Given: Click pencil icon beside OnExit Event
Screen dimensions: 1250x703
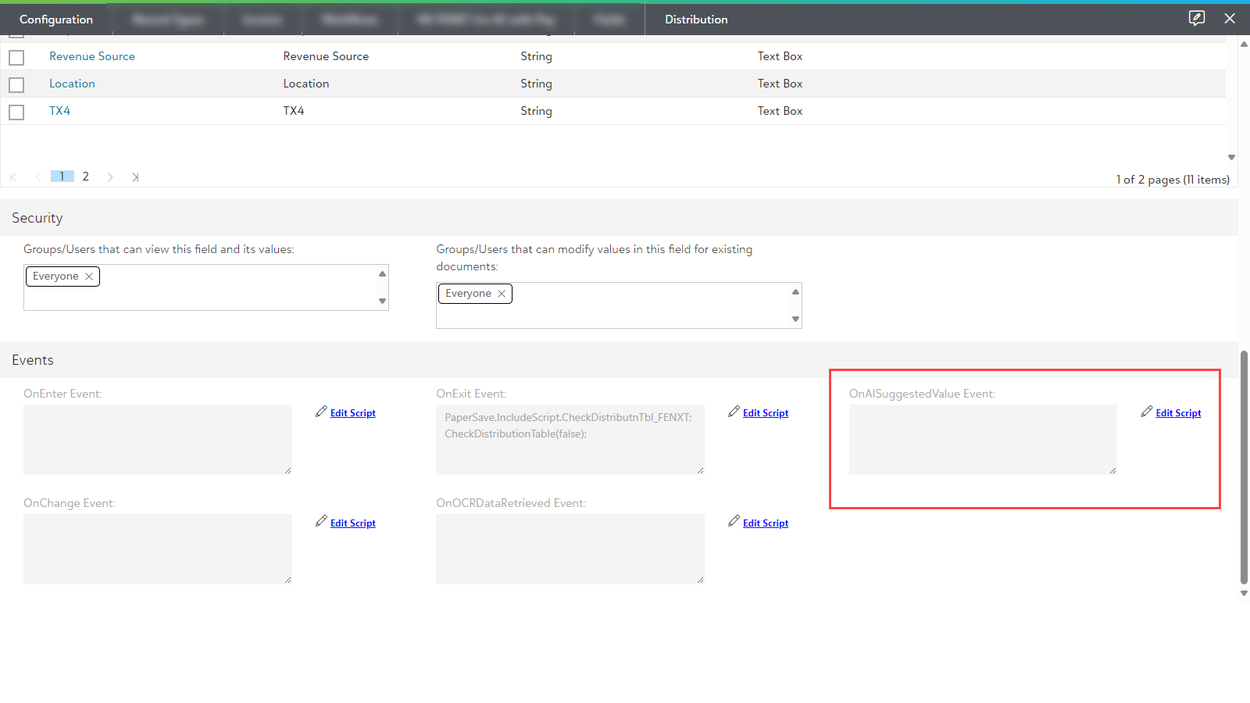Looking at the screenshot, I should 734,412.
